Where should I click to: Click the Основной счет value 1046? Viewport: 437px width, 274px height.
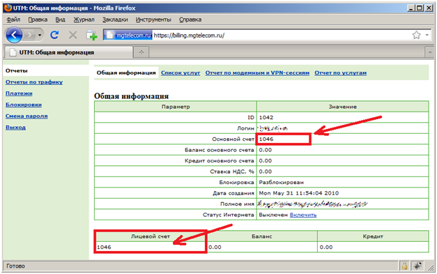coord(266,139)
